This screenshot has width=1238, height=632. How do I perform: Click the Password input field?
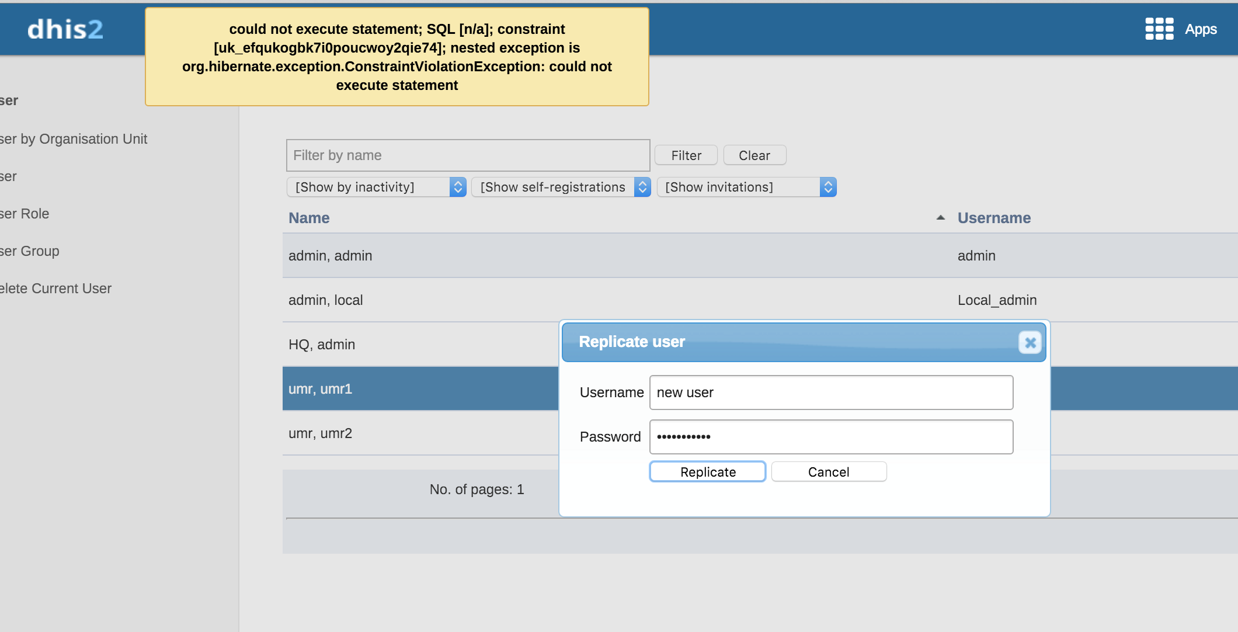point(830,437)
